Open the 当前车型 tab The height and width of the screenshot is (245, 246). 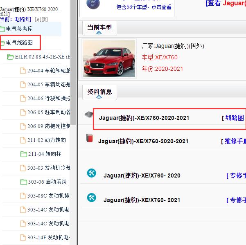click(x=99, y=28)
